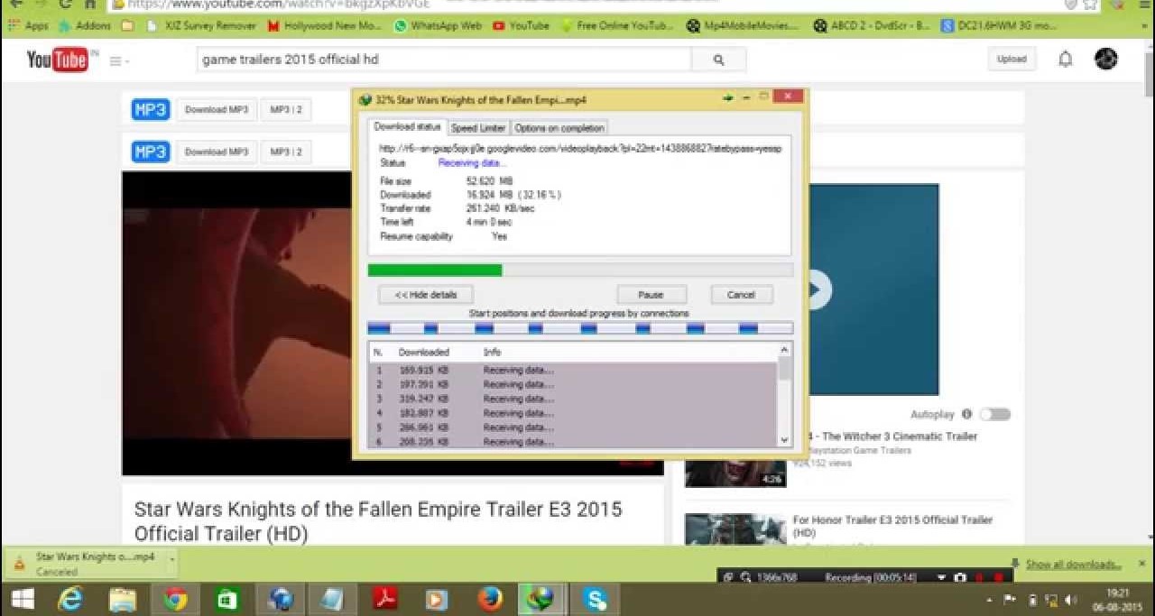This screenshot has height=616, width=1155.
Task: Collapse details with Hide details button
Action: point(425,295)
